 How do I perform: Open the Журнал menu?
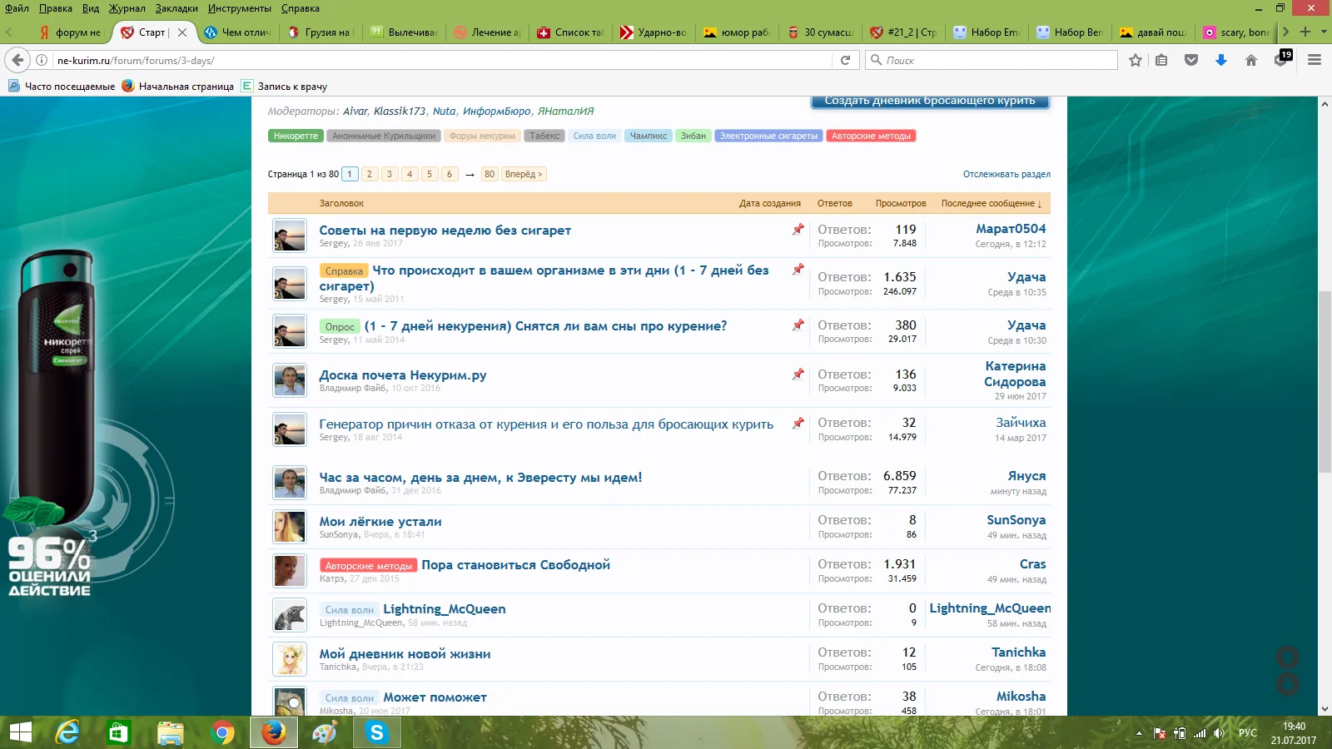[x=127, y=8]
